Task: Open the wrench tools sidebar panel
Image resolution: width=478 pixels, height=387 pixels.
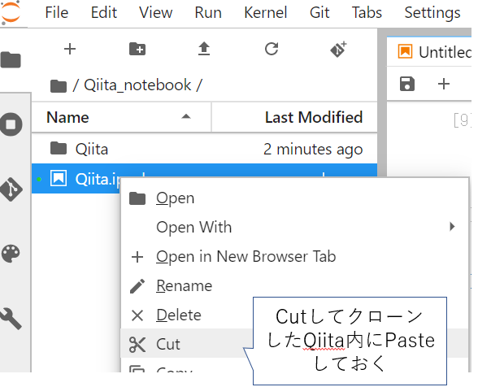Action: (x=11, y=319)
